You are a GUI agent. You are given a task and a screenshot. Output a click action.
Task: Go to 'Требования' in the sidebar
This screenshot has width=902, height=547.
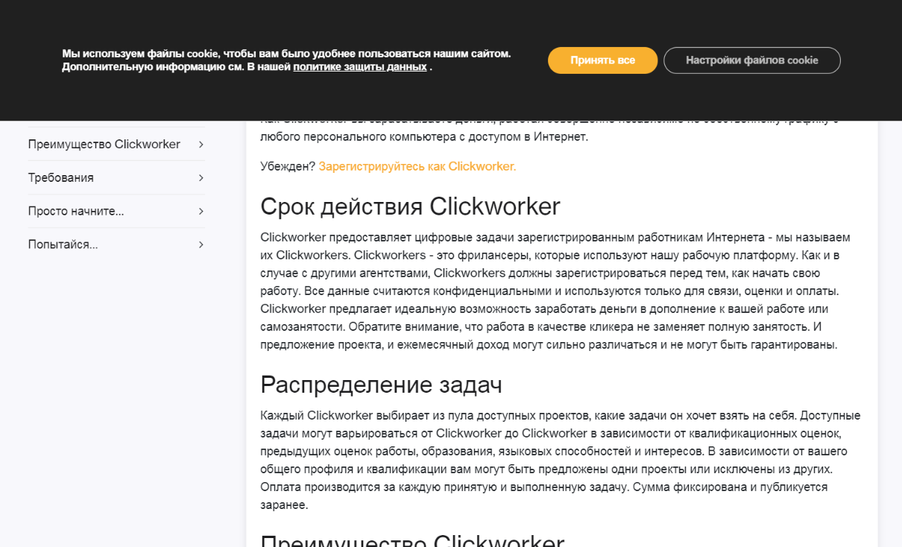click(61, 177)
